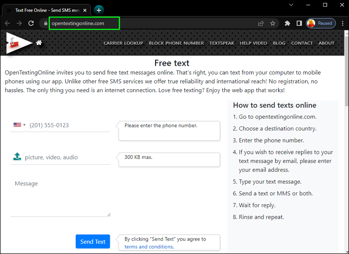Bookmark this page with the star icon
Image resolution: width=349 pixels, height=254 pixels.
(273, 23)
